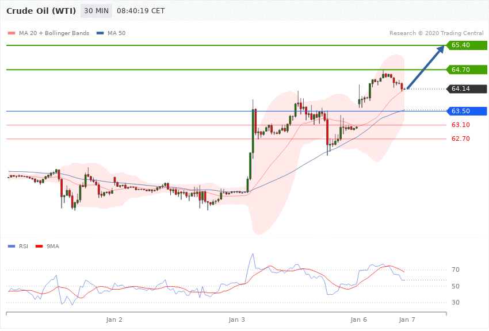This screenshot has width=489, height=331.
Task: Click the Jan 7 date label
Action: [x=407, y=320]
